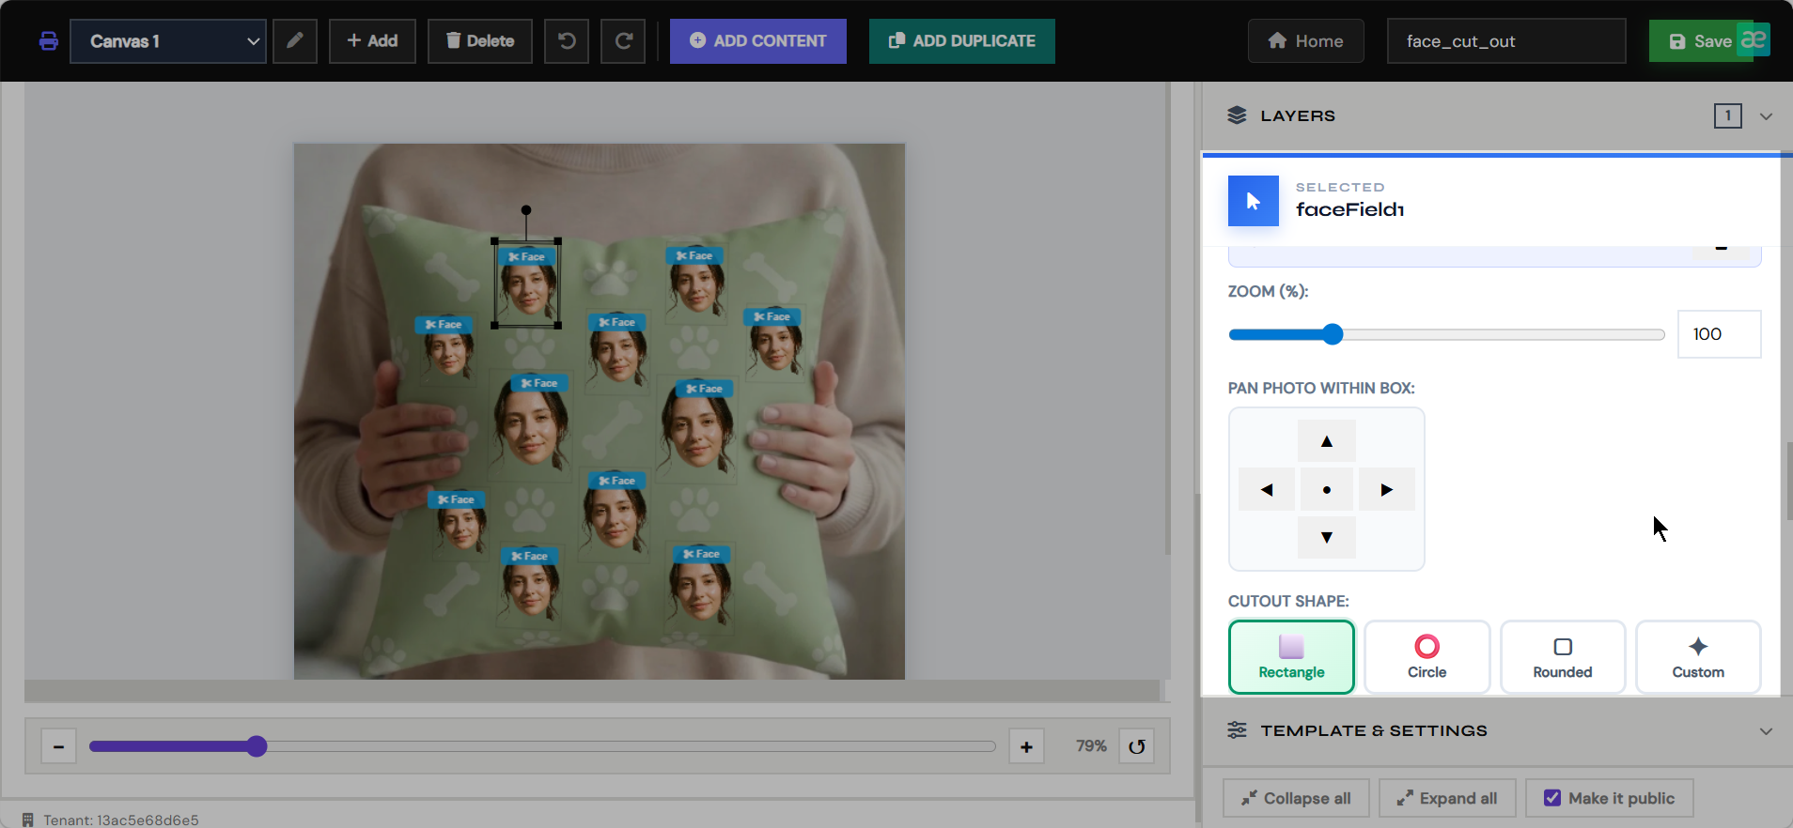Click the layer count badge showing 1
This screenshot has height=828, width=1793.
tap(1727, 115)
